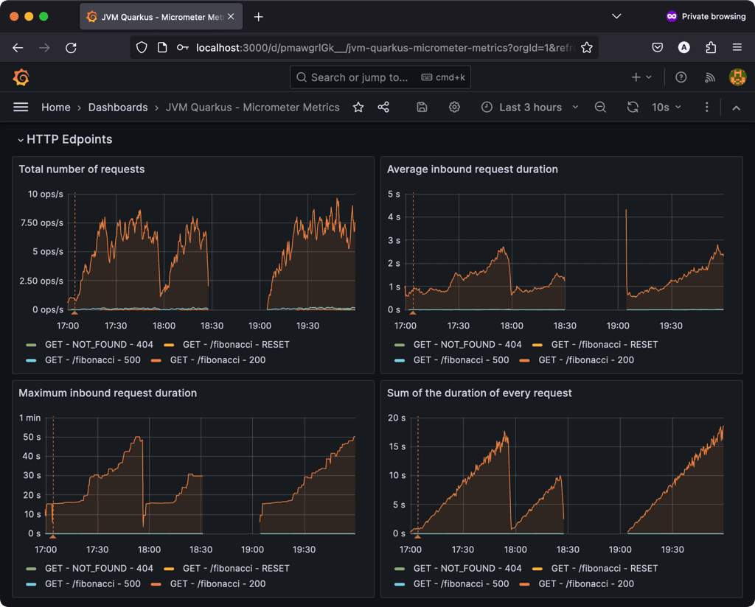The height and width of the screenshot is (607, 755).
Task: Refresh the dashboard now
Action: [633, 107]
